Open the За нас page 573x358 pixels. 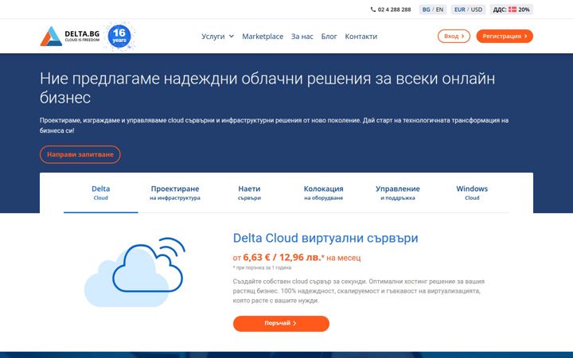click(x=302, y=36)
